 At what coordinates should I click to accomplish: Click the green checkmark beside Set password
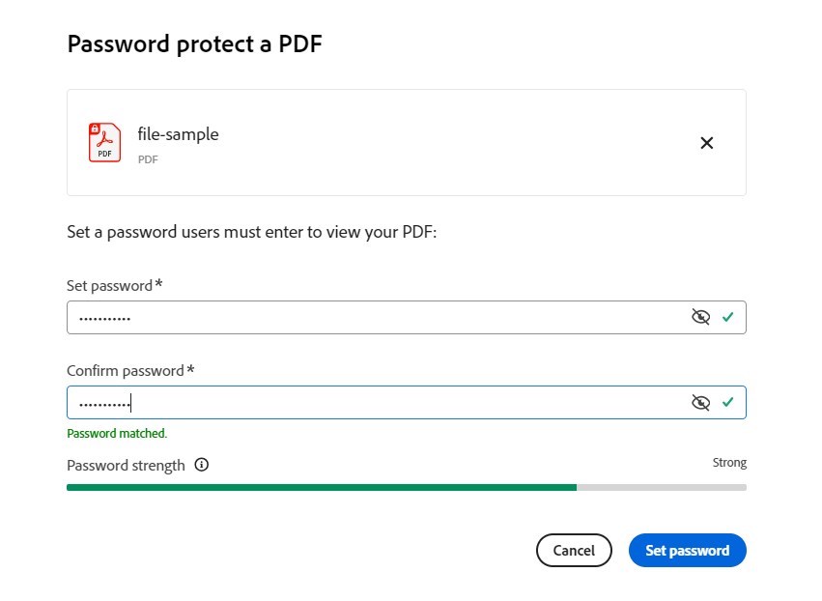[x=730, y=317]
